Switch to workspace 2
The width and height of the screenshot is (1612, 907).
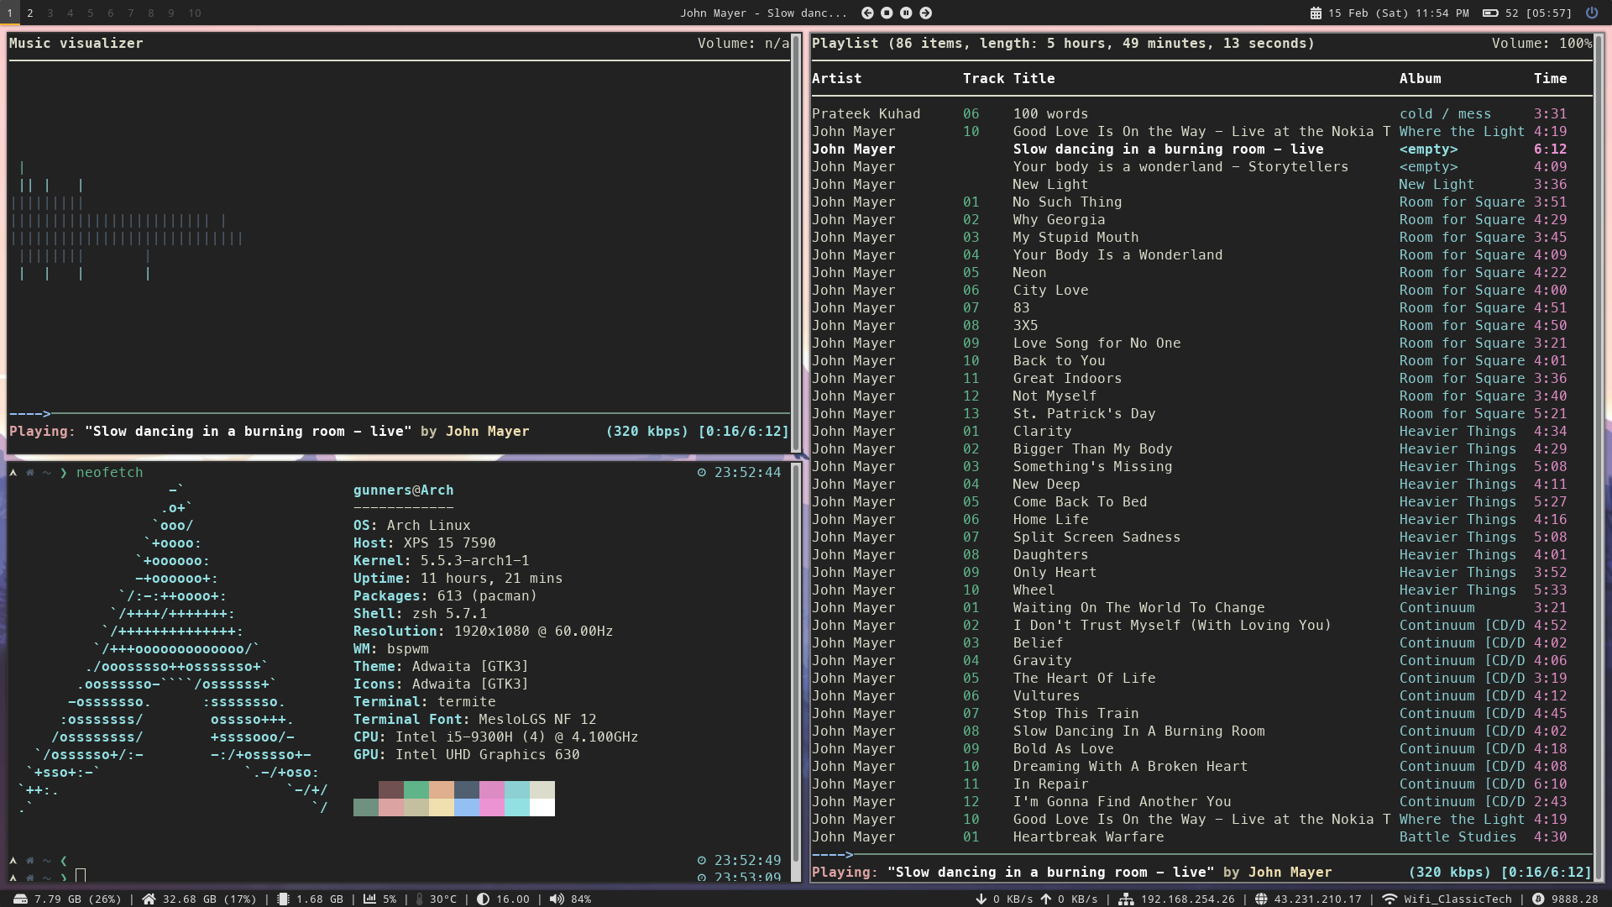tap(30, 13)
